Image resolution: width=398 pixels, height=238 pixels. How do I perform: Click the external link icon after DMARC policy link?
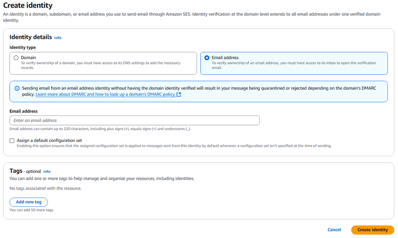tap(179, 94)
